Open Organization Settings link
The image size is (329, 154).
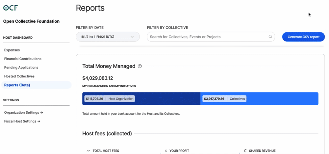click(23, 113)
